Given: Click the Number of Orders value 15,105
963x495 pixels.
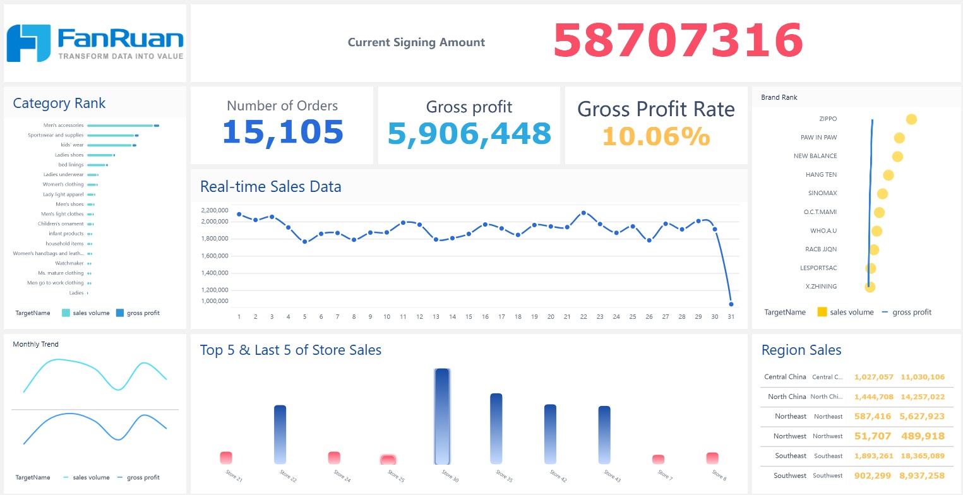Looking at the screenshot, I should [282, 133].
